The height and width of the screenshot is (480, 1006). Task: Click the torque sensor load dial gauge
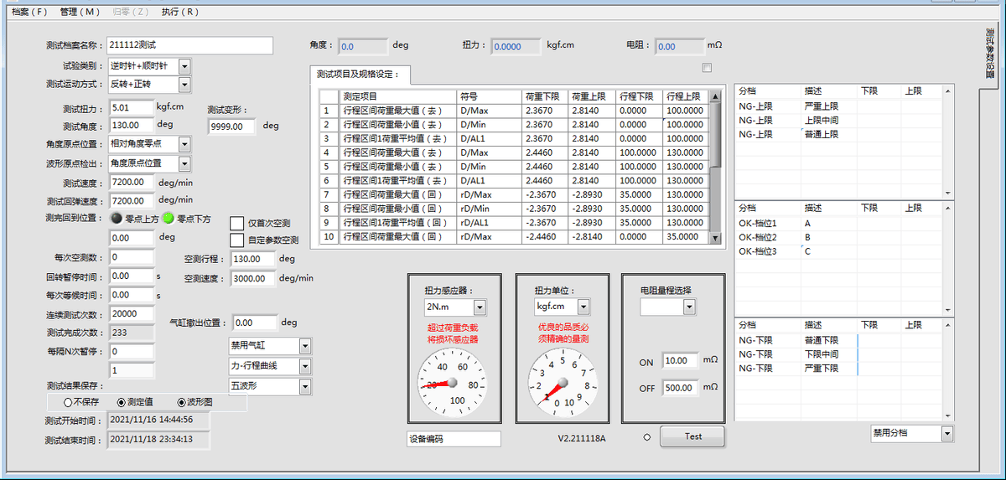click(453, 383)
